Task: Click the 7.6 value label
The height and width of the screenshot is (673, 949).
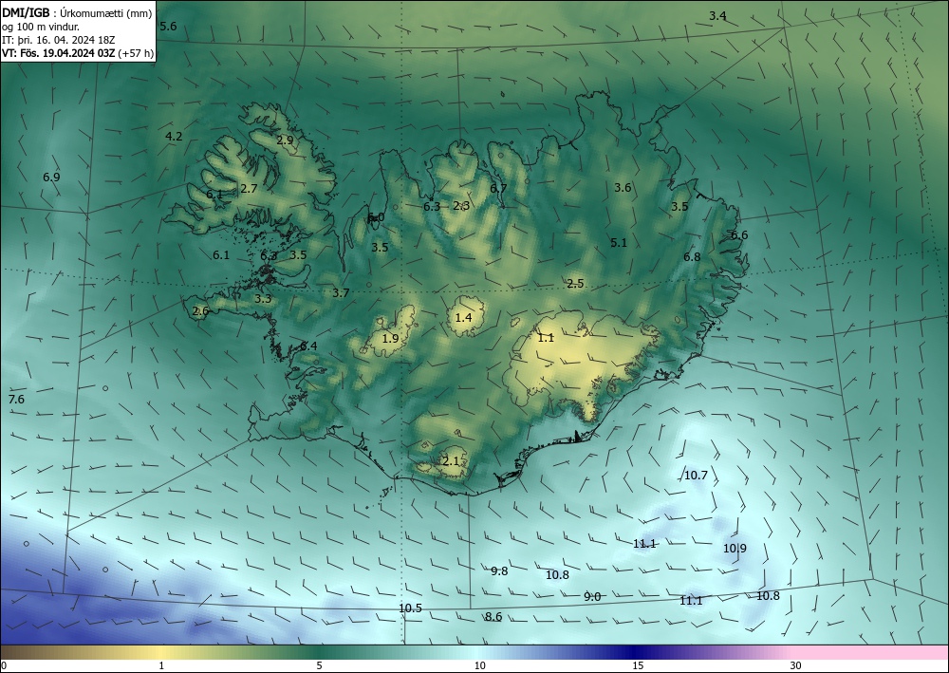Action: point(16,400)
